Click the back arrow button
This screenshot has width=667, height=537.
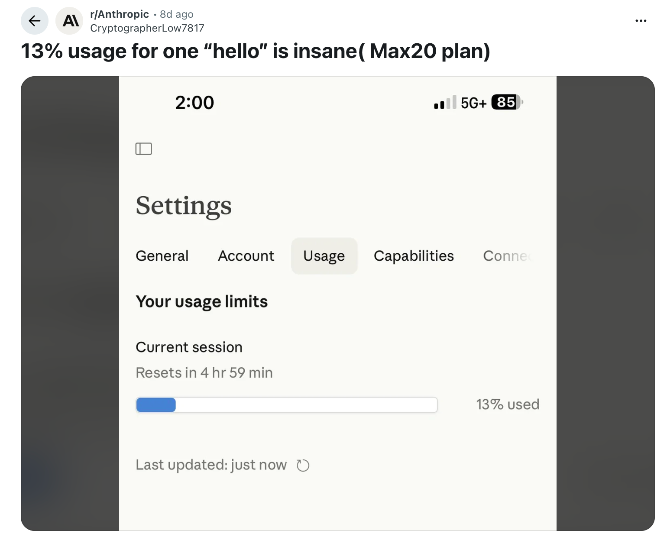35,21
